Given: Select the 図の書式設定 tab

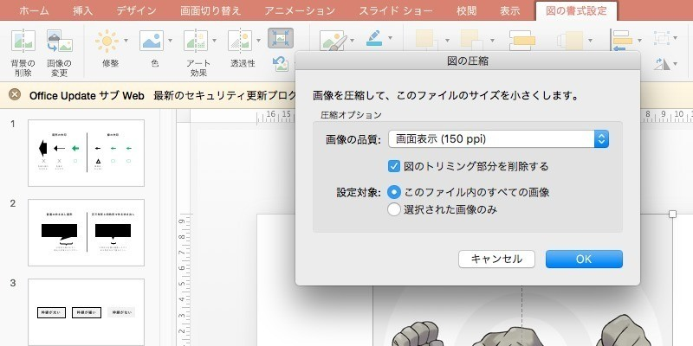Looking at the screenshot, I should click(x=576, y=10).
